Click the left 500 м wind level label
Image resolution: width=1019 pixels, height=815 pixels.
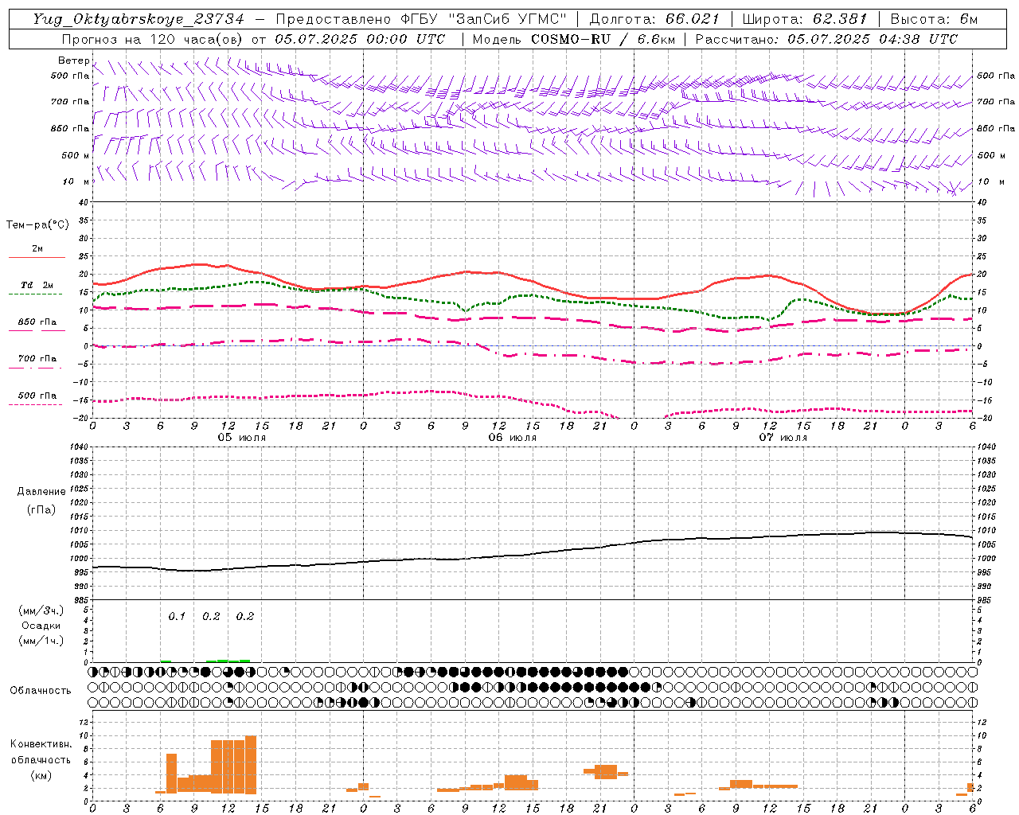(75, 155)
